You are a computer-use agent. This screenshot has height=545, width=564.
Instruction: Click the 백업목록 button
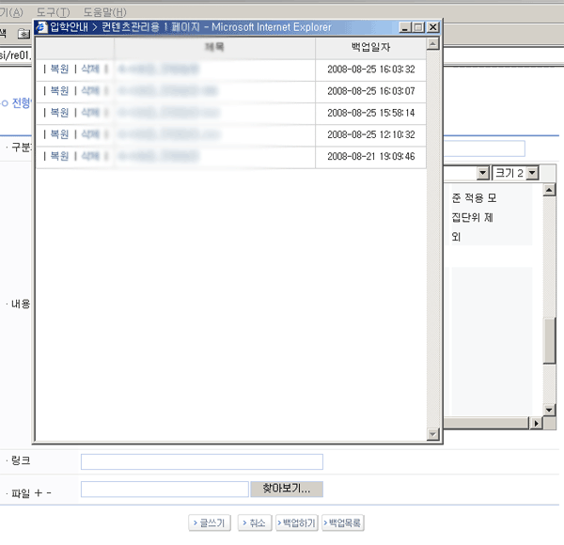343,522
